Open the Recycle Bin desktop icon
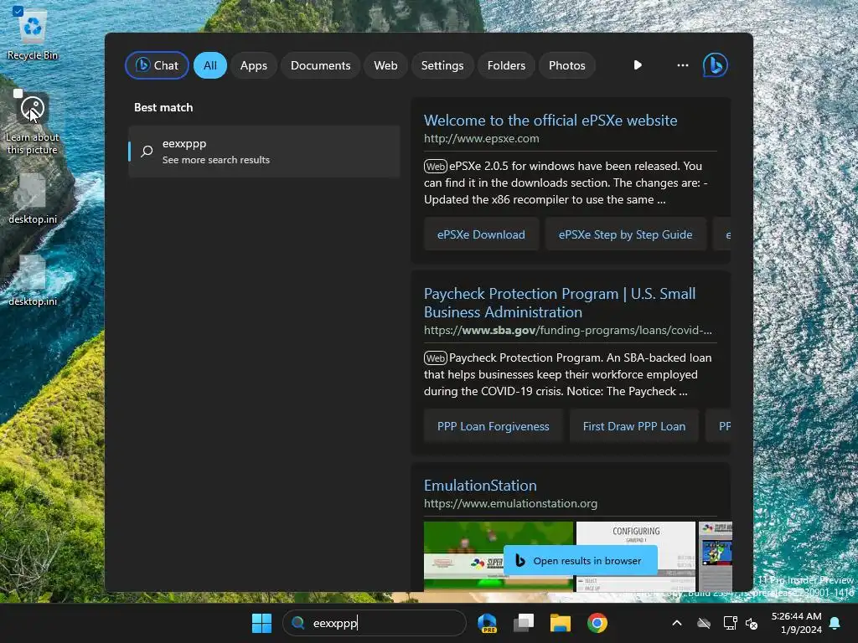 click(x=33, y=33)
